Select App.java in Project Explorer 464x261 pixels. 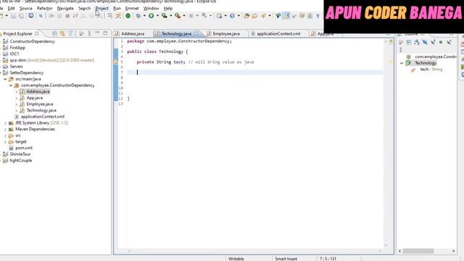coord(35,98)
